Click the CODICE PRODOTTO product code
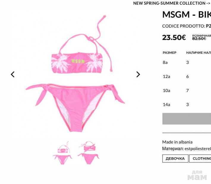The height and width of the screenshot is (184, 211). [187, 26]
